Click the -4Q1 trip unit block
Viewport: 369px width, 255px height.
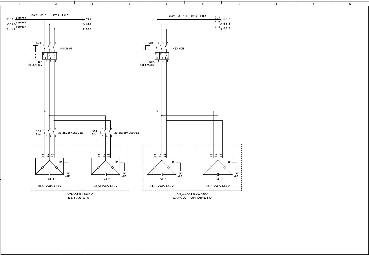(50, 56)
